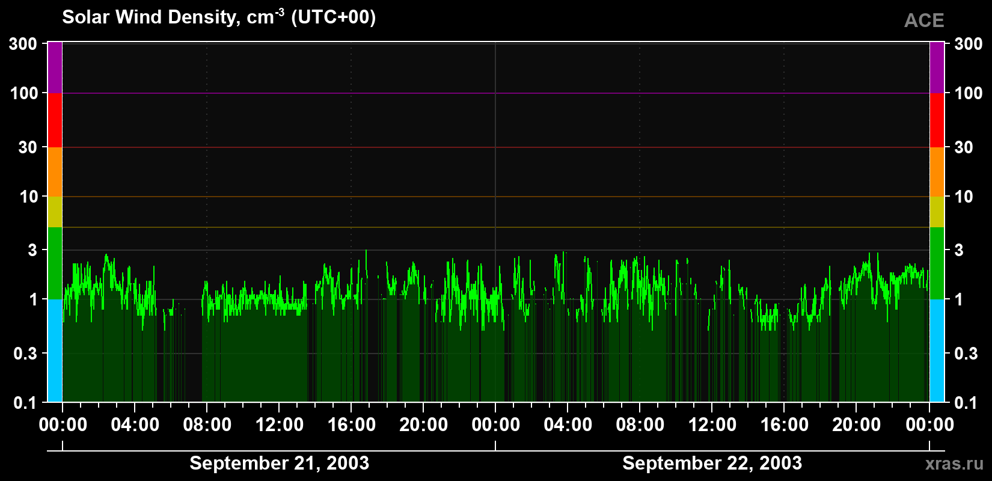This screenshot has height=481, width=992.
Task: Click the '20:00' time label for September 21
Action: click(x=424, y=424)
